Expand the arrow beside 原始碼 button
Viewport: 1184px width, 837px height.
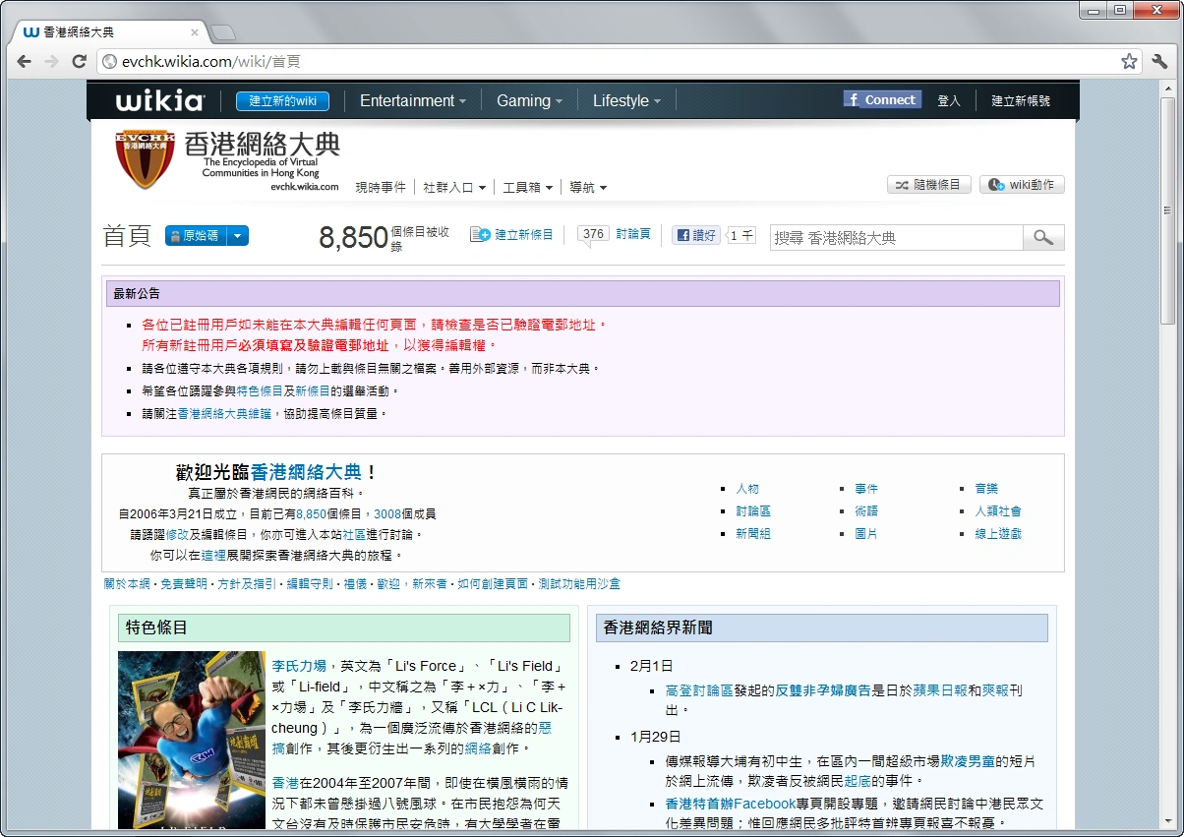[238, 236]
